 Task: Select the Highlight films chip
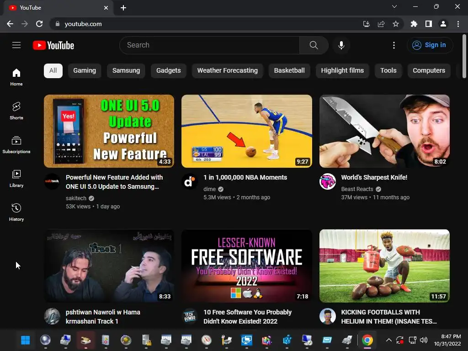click(342, 71)
